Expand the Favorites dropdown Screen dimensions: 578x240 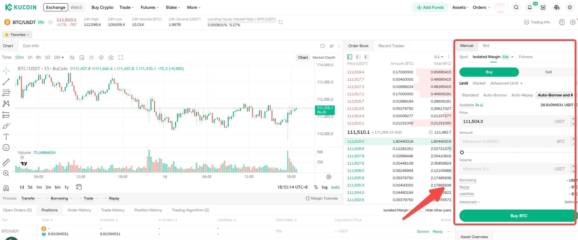18,35
